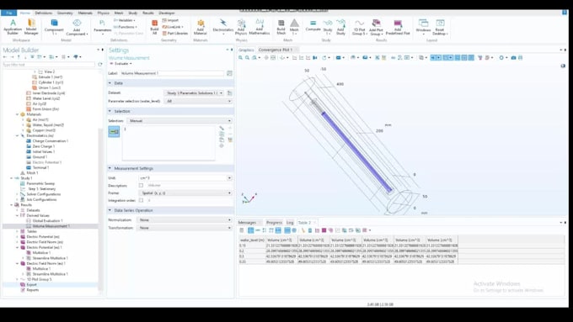Click Evaluate in Settings panel
573x322 pixels.
(x=120, y=63)
